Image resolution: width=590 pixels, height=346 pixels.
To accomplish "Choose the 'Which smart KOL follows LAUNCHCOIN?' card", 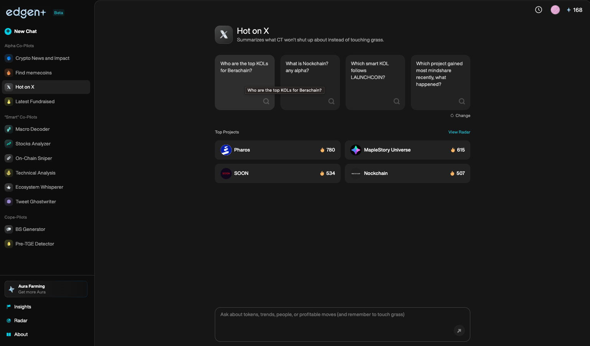I will click(x=375, y=82).
